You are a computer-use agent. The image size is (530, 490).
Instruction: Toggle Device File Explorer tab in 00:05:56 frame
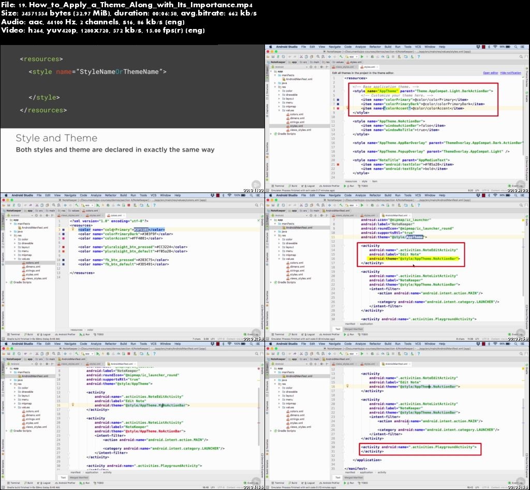pyautogui.click(x=527, y=466)
